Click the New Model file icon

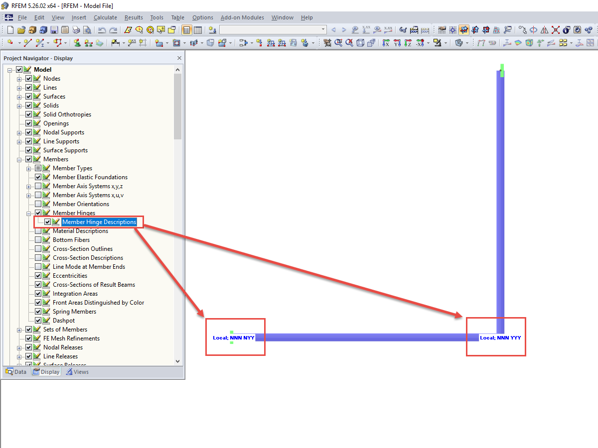click(x=10, y=30)
